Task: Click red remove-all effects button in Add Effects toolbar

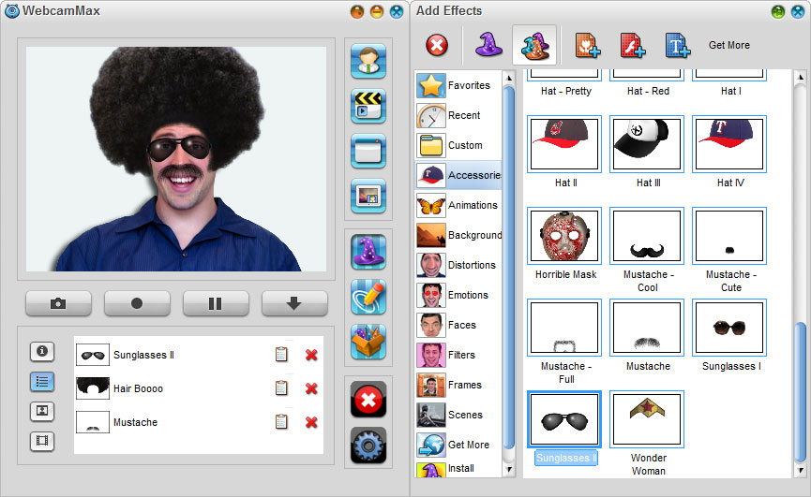Action: [x=437, y=45]
